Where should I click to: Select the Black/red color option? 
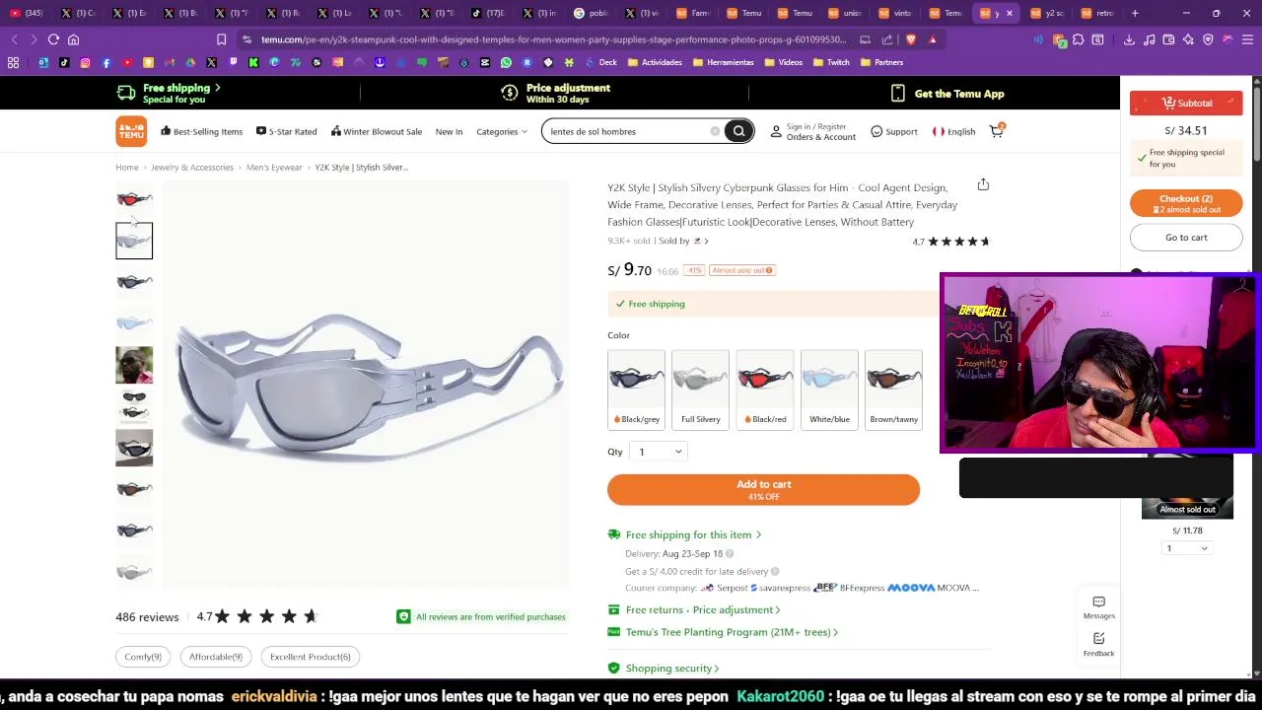[765, 389]
